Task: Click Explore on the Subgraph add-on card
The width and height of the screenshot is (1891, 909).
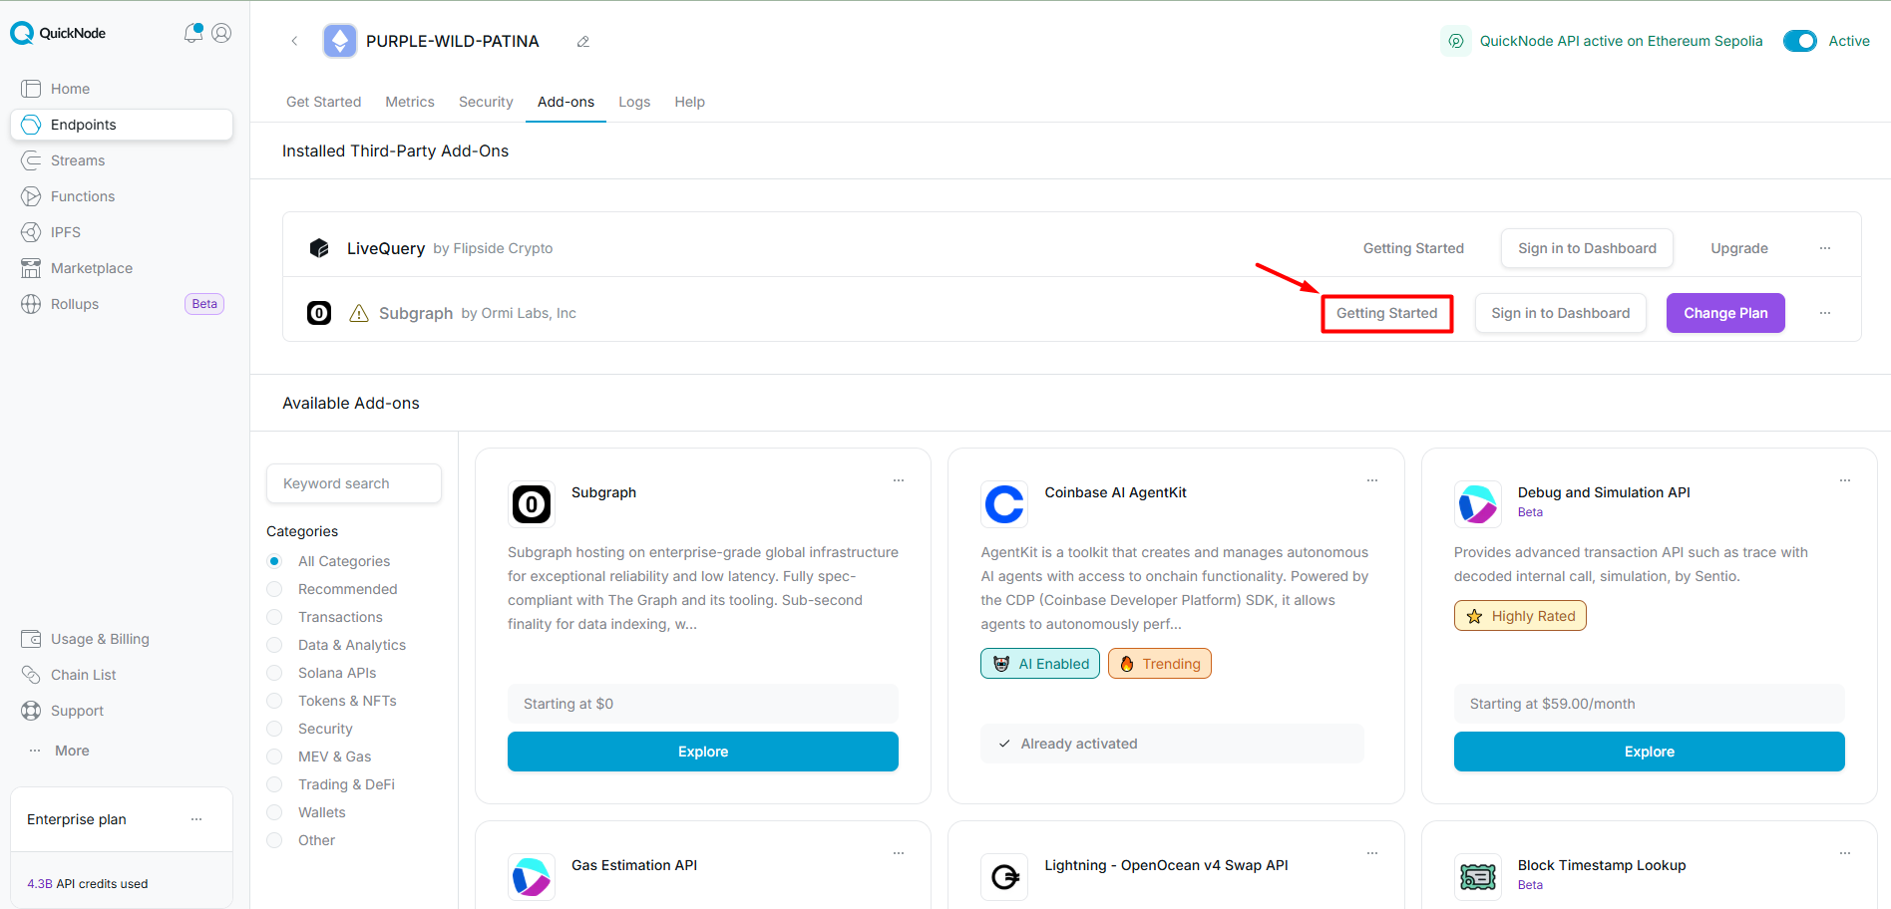Action: pos(702,752)
